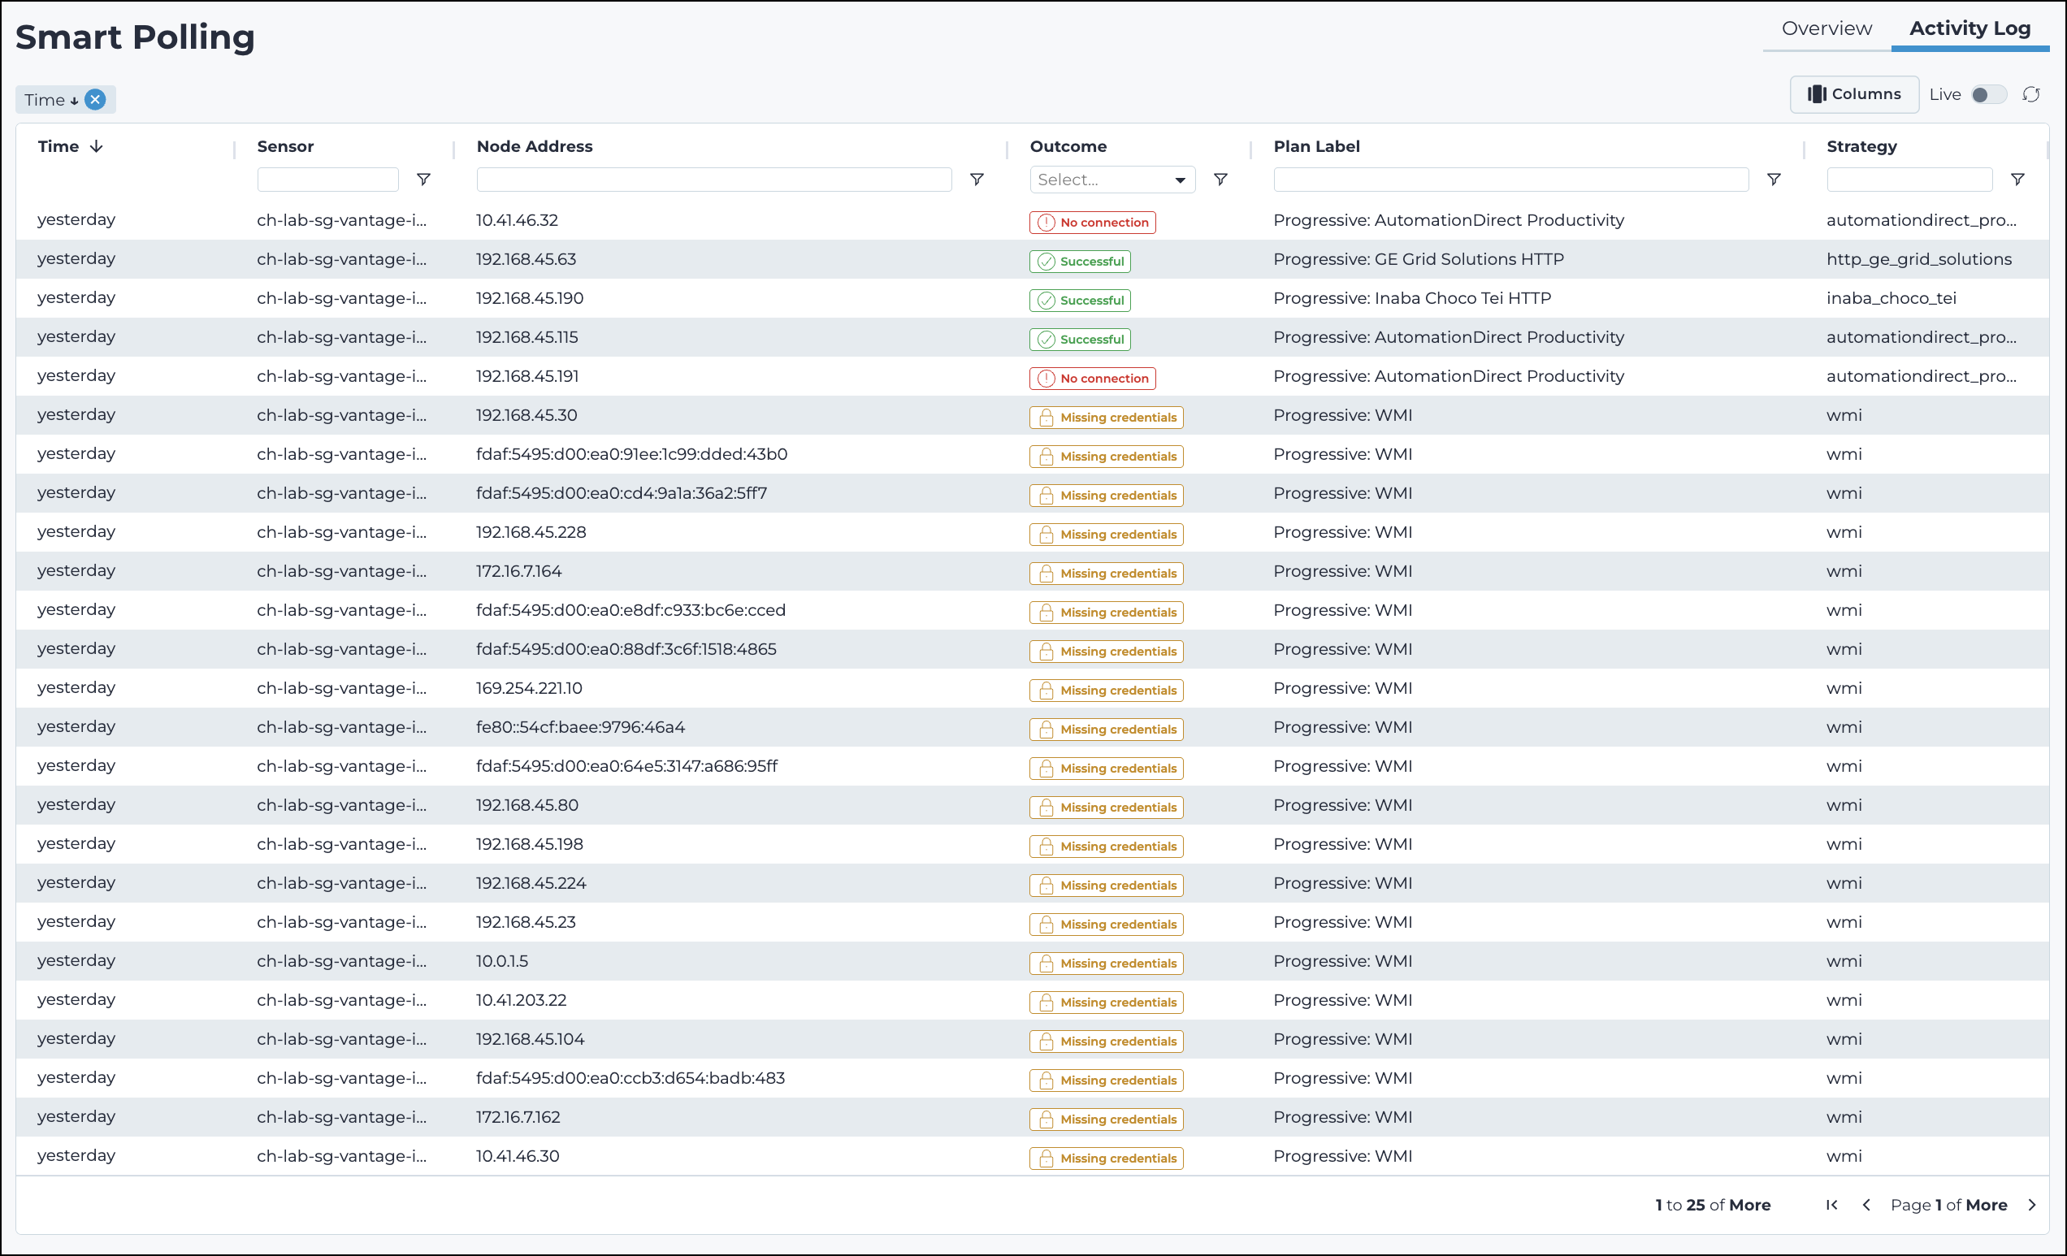Click No connection badge for 10.41.46.32
This screenshot has height=1256, width=2067.
(x=1092, y=223)
